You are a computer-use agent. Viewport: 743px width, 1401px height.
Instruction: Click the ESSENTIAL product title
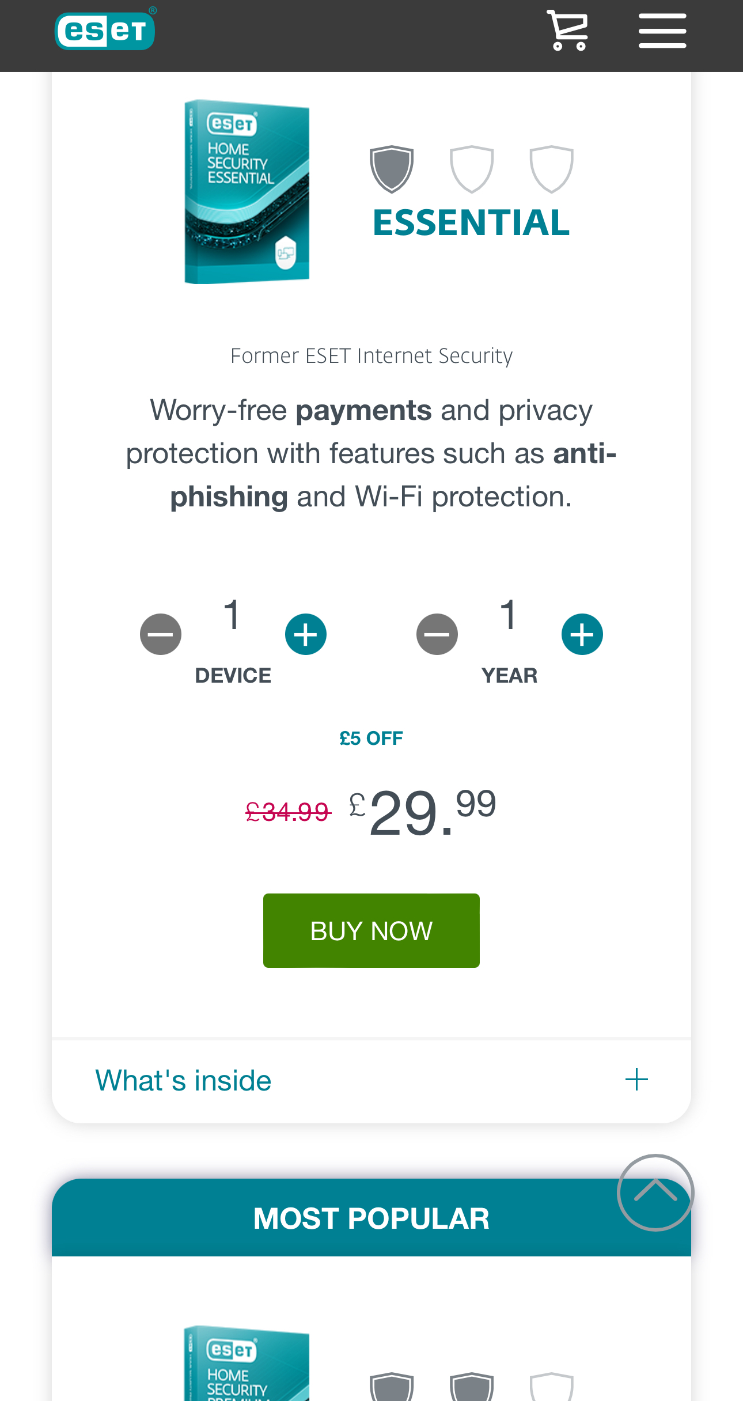pos(471,223)
